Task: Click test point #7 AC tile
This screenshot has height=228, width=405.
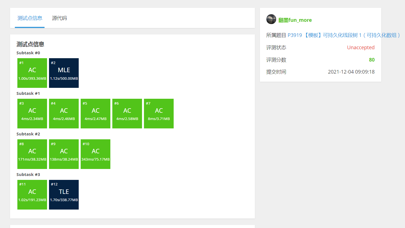Action: (159, 114)
